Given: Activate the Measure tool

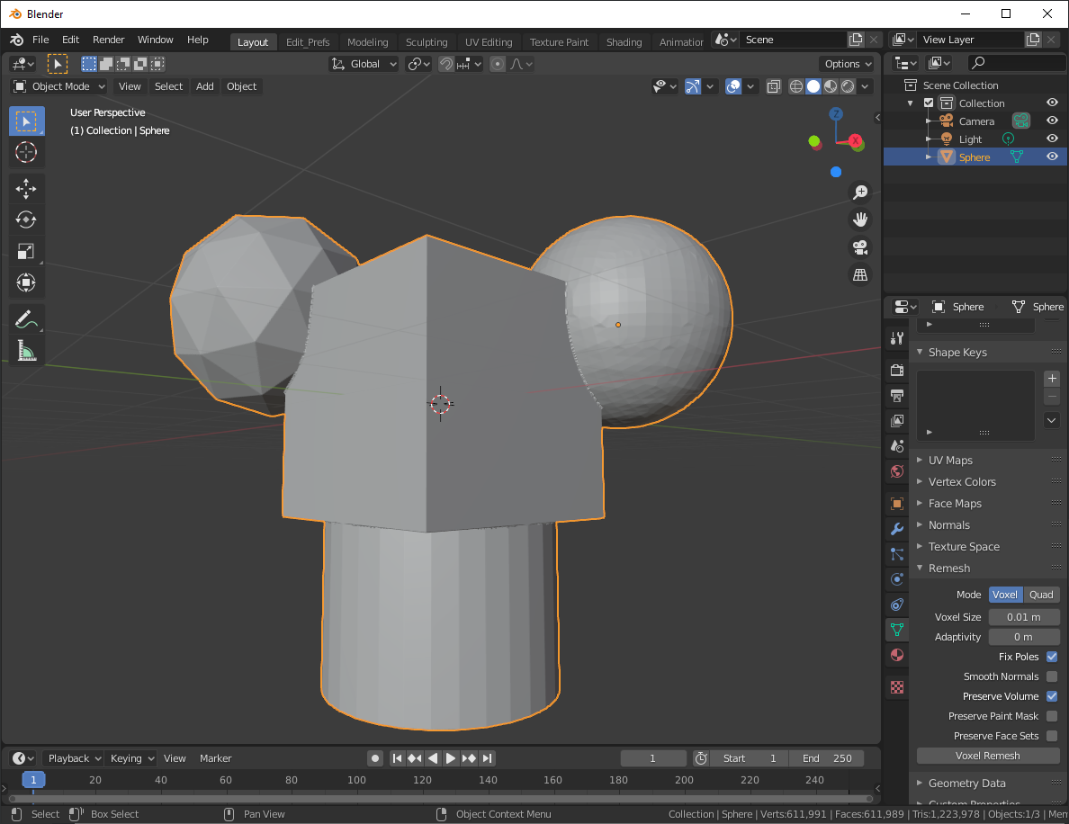Looking at the screenshot, I should 26,350.
